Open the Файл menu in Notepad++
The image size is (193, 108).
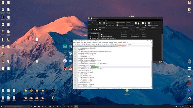click(74, 43)
